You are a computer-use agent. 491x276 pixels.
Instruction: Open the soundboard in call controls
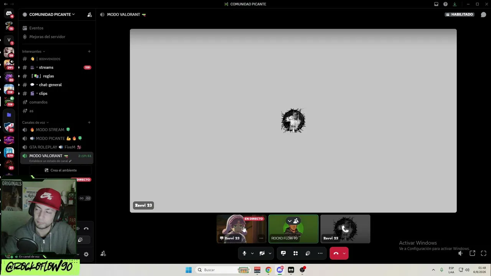point(308,253)
